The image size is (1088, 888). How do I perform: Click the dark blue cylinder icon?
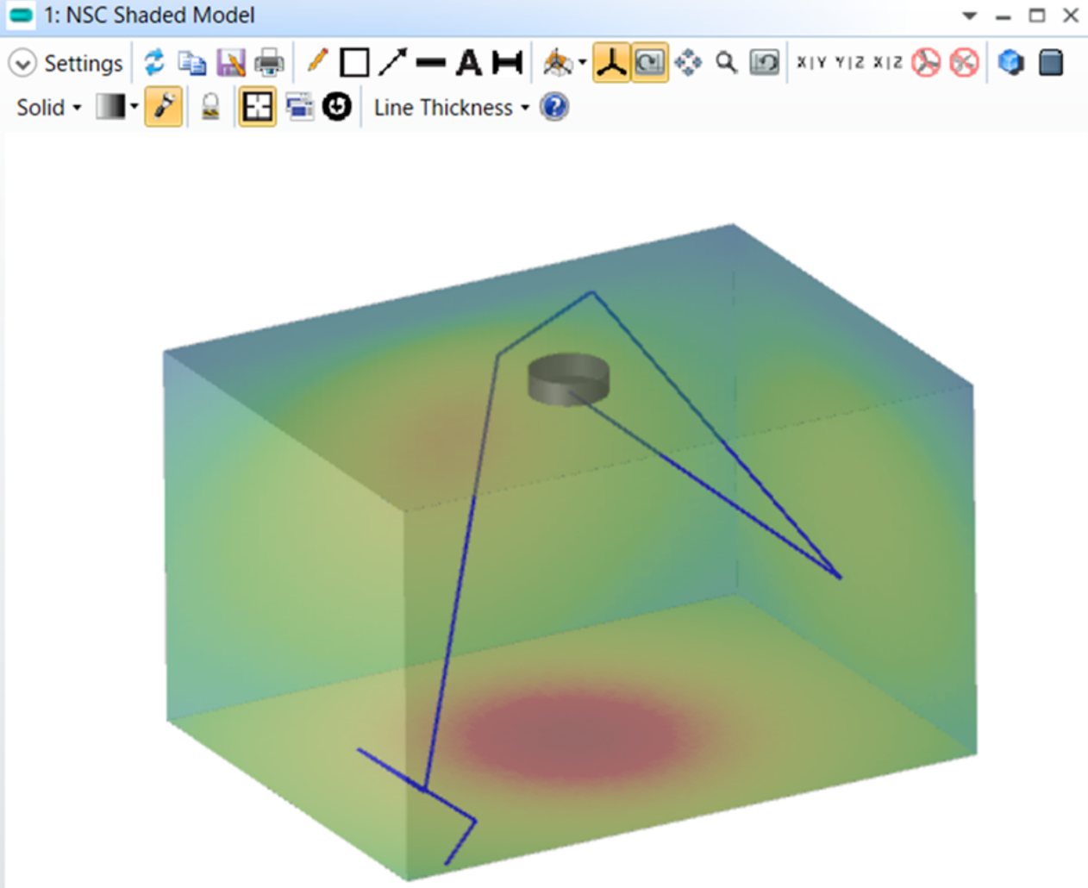tap(1050, 63)
